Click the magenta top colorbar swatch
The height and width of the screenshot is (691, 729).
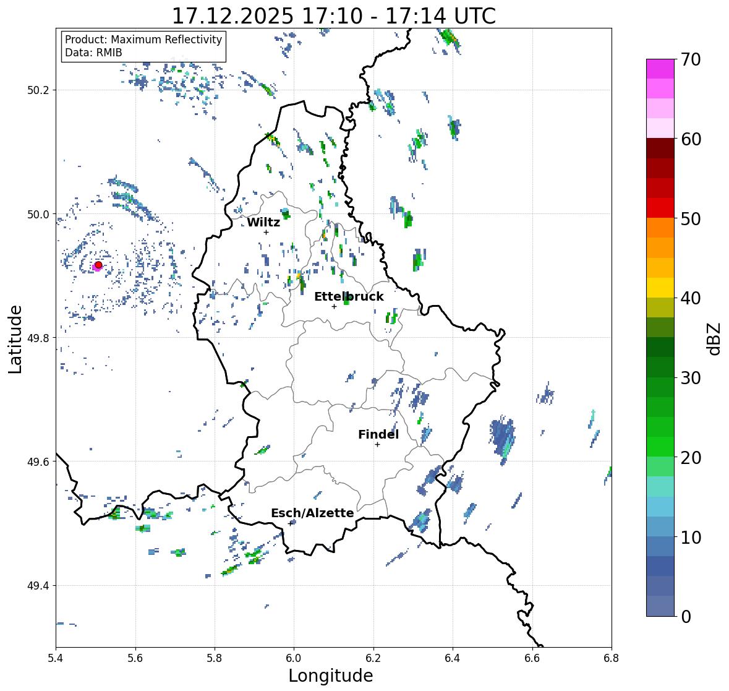[x=660, y=69]
